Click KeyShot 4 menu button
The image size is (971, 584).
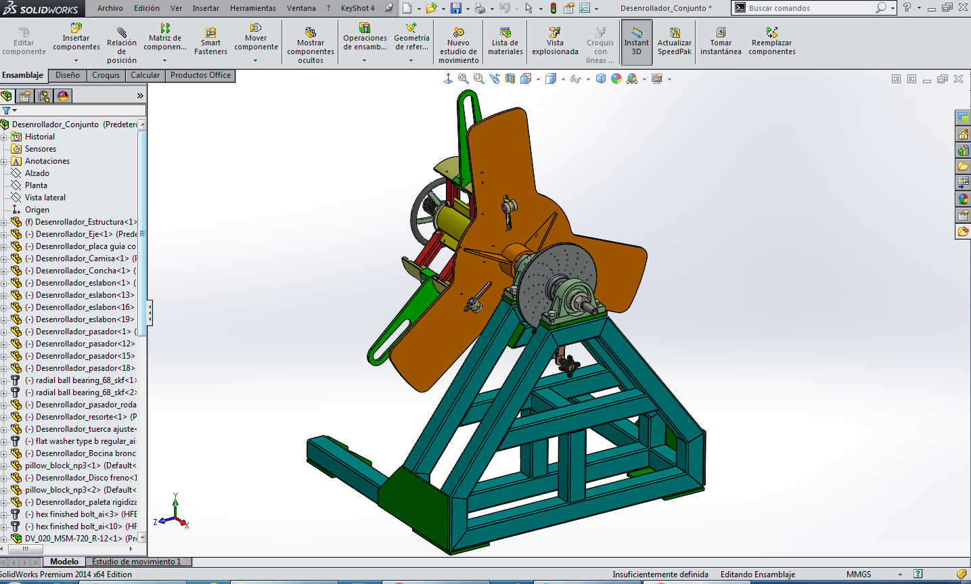point(357,8)
